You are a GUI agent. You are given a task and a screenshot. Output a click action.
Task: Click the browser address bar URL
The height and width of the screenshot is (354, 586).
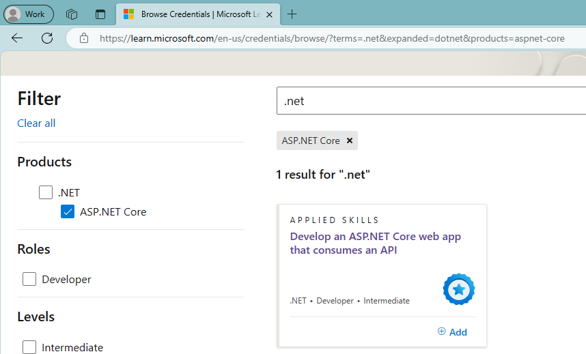[x=332, y=38]
